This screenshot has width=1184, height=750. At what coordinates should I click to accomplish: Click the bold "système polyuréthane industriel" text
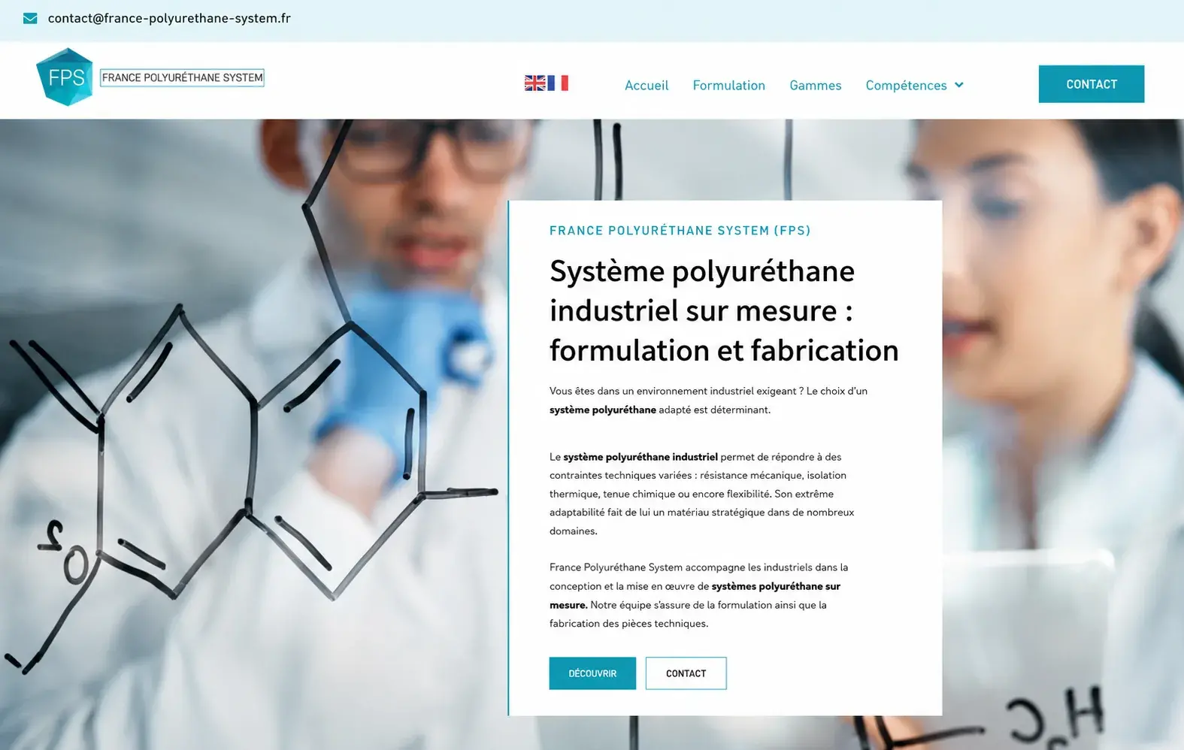pyautogui.click(x=640, y=457)
